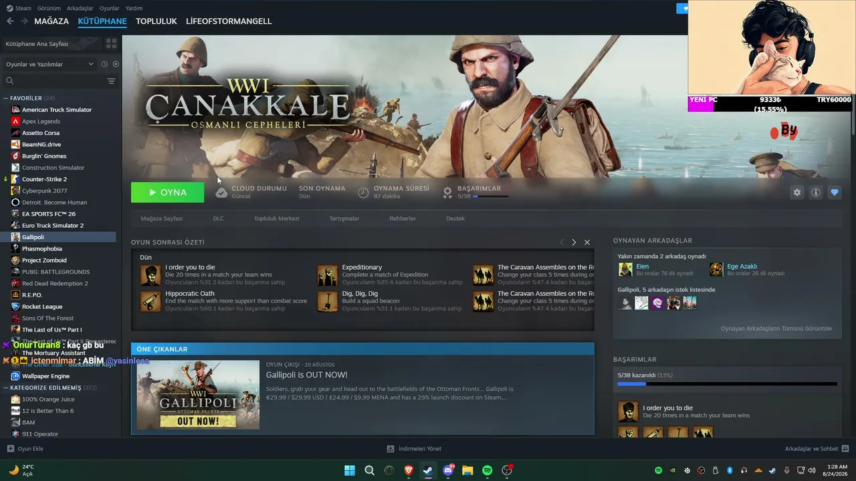Open friend Eien's avatar
Image resolution: width=856 pixels, height=481 pixels.
625,269
